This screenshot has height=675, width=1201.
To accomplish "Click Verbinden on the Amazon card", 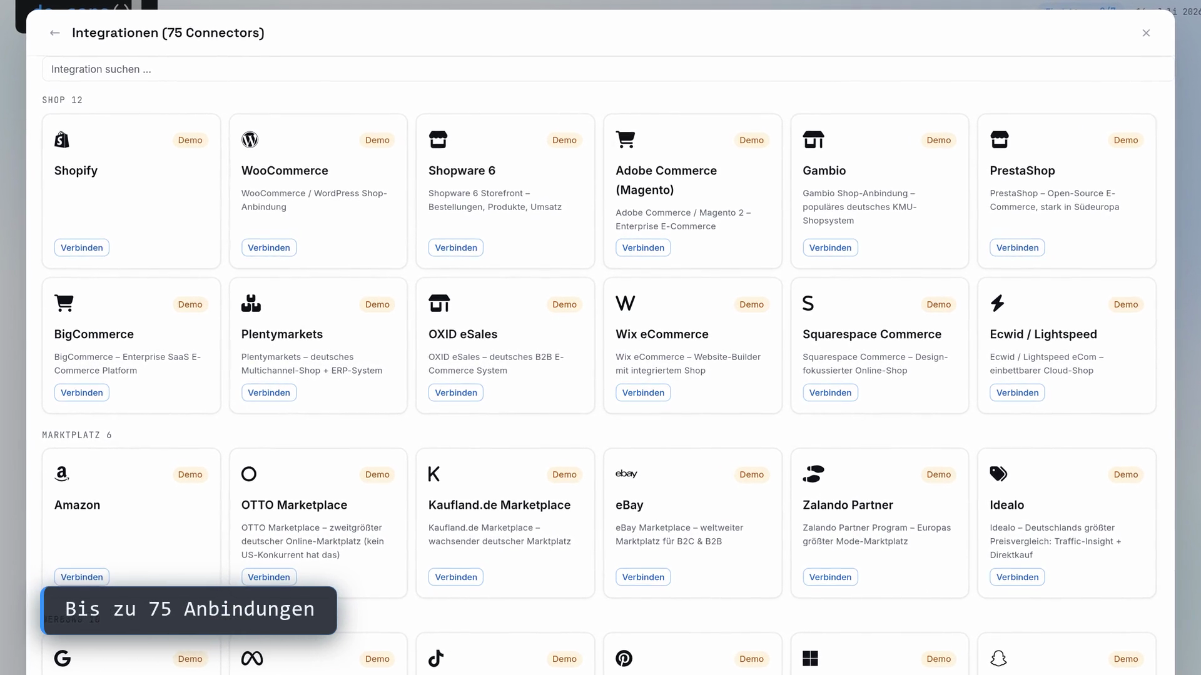I will [x=82, y=577].
